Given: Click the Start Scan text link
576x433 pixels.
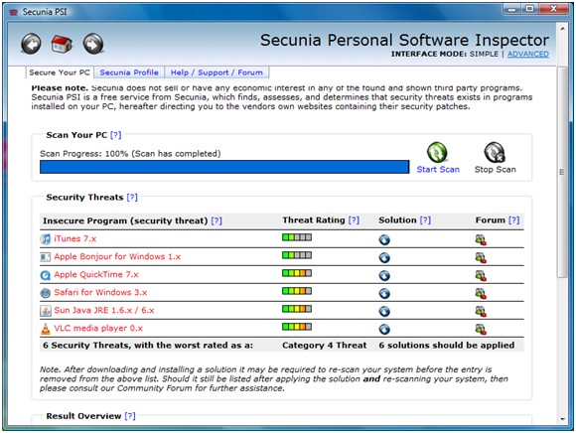Looking at the screenshot, I should (438, 169).
